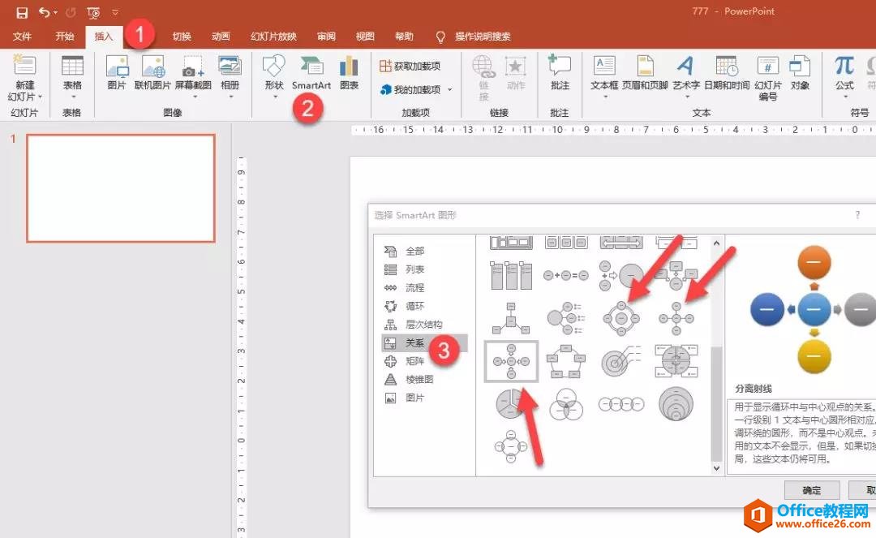876x538 pixels.
Task: Open 联机图片 online pictures
Action: tap(152, 72)
